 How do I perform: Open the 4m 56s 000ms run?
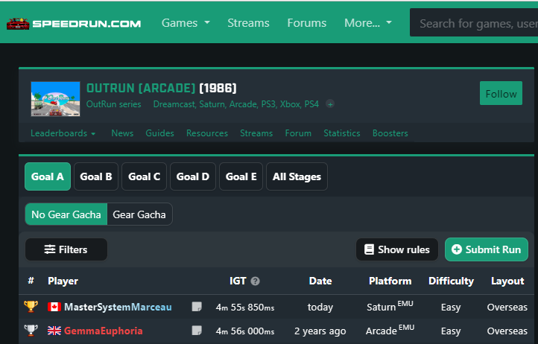click(245, 331)
